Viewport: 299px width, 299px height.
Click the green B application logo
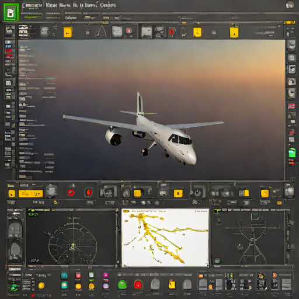click(x=12, y=12)
